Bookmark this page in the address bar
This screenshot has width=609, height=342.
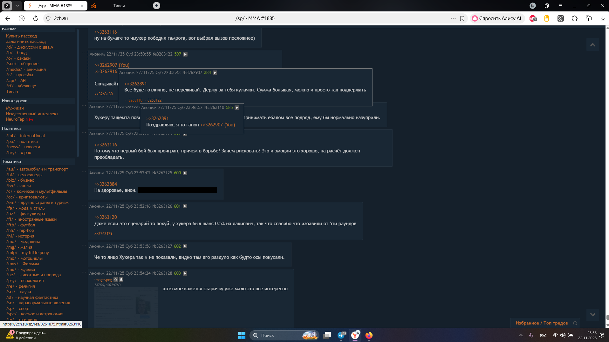coord(462,18)
